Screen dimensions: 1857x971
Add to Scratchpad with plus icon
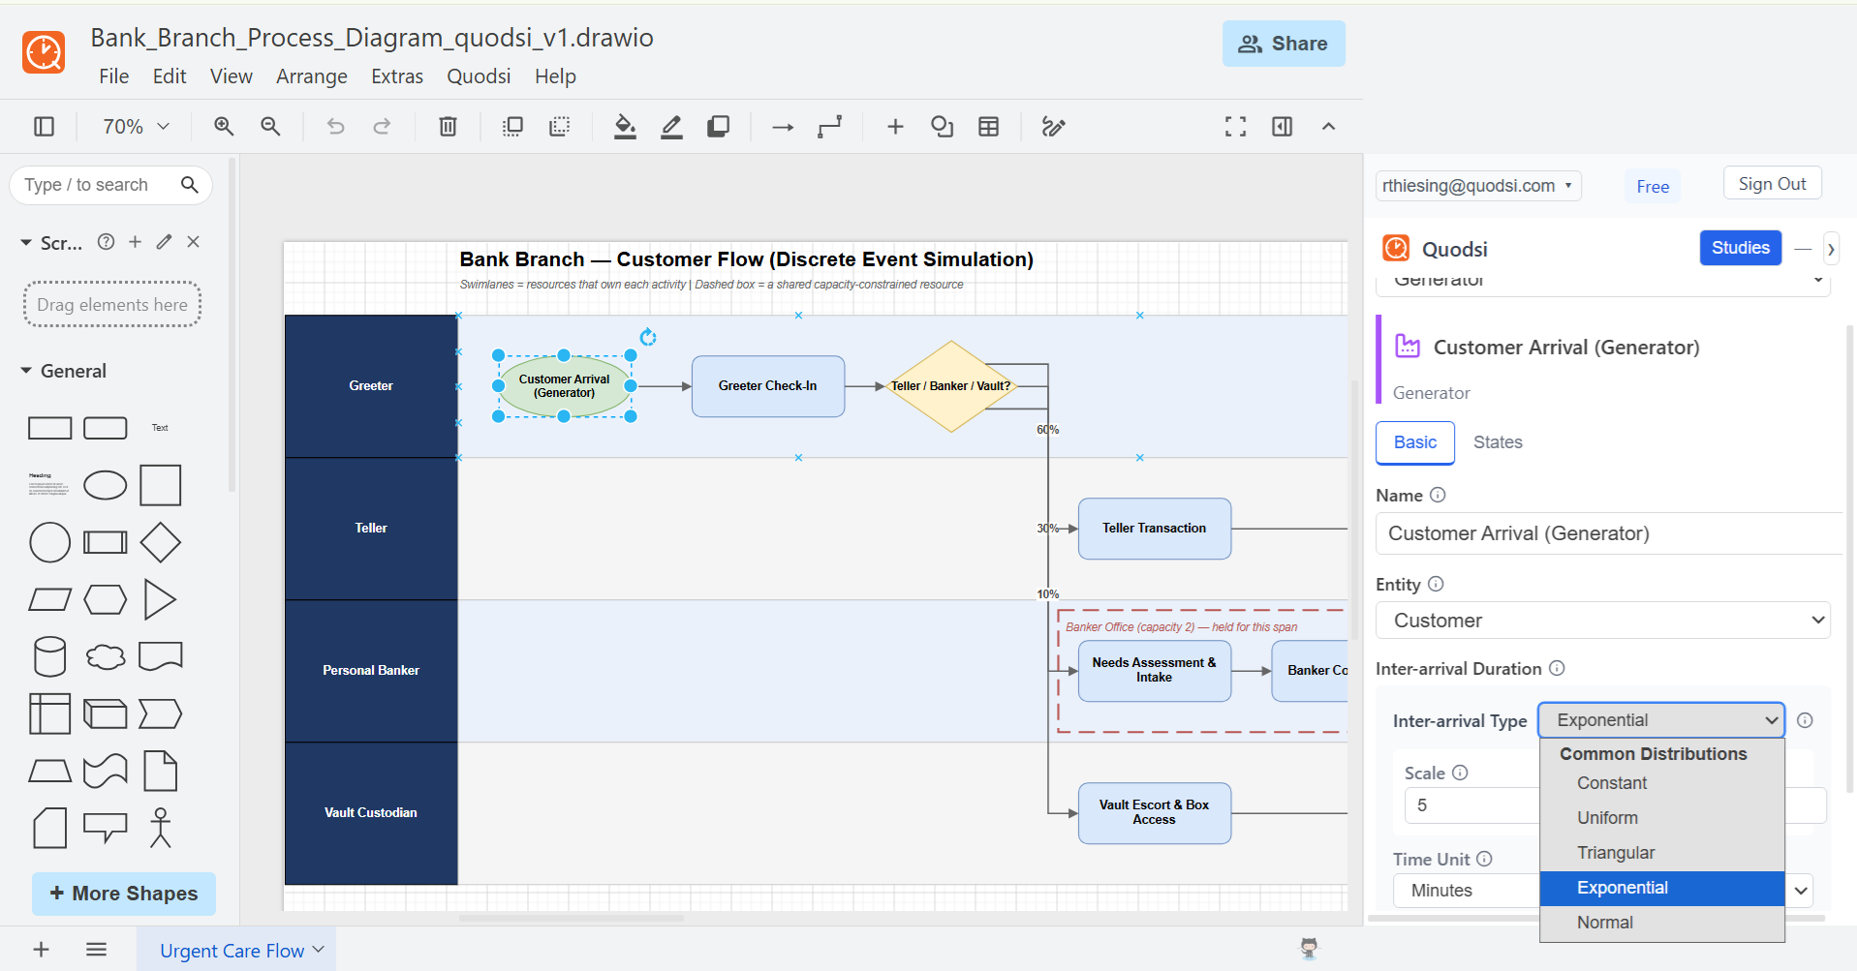click(x=136, y=242)
